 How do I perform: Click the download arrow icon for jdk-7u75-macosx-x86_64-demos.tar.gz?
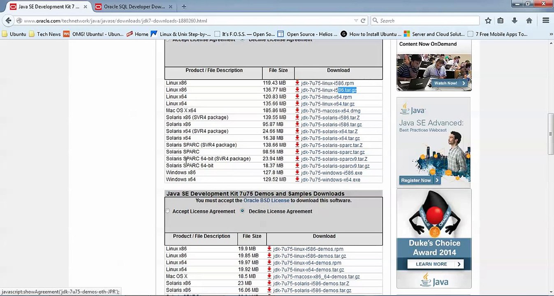click(269, 276)
